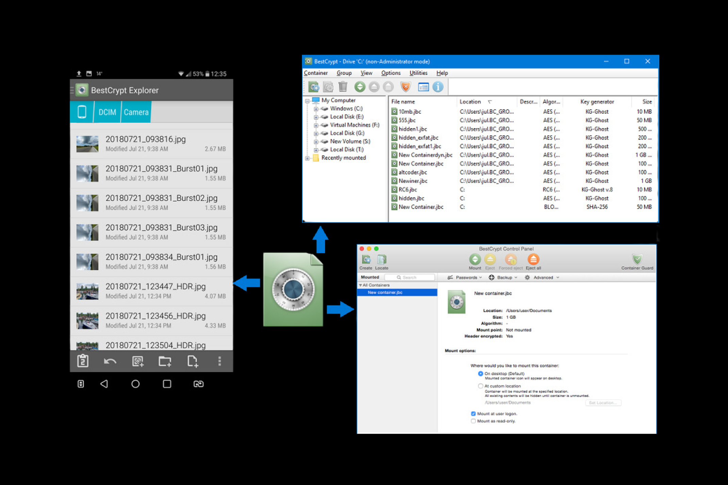This screenshot has width=728, height=485.
Task: Sort by File name column header
Action: click(x=423, y=102)
